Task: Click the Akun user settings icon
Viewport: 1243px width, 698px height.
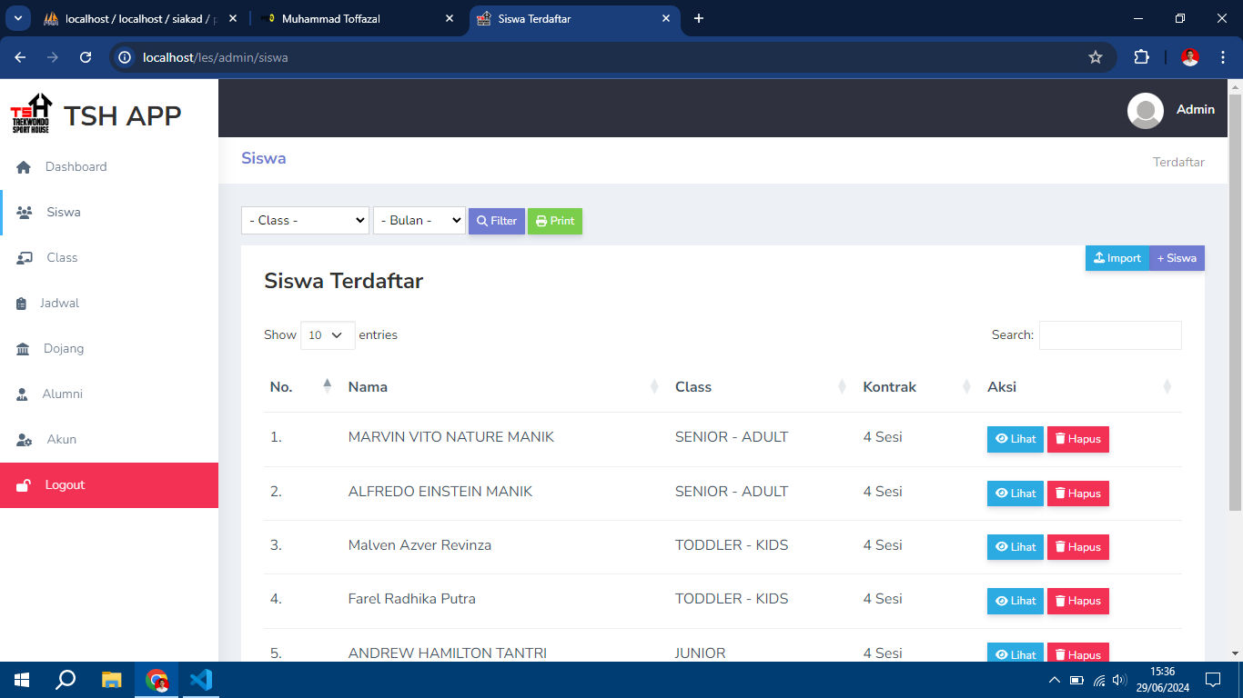Action: click(25, 440)
